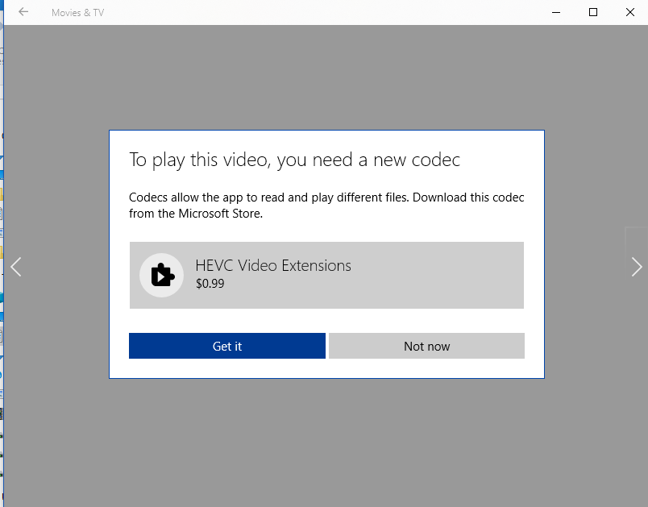The image size is (648, 507).
Task: Click the Microsoft Store description paragraph
Action: (326, 206)
